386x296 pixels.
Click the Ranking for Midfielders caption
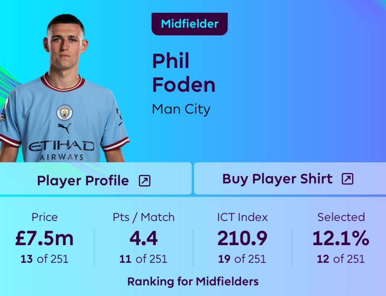pos(193,282)
